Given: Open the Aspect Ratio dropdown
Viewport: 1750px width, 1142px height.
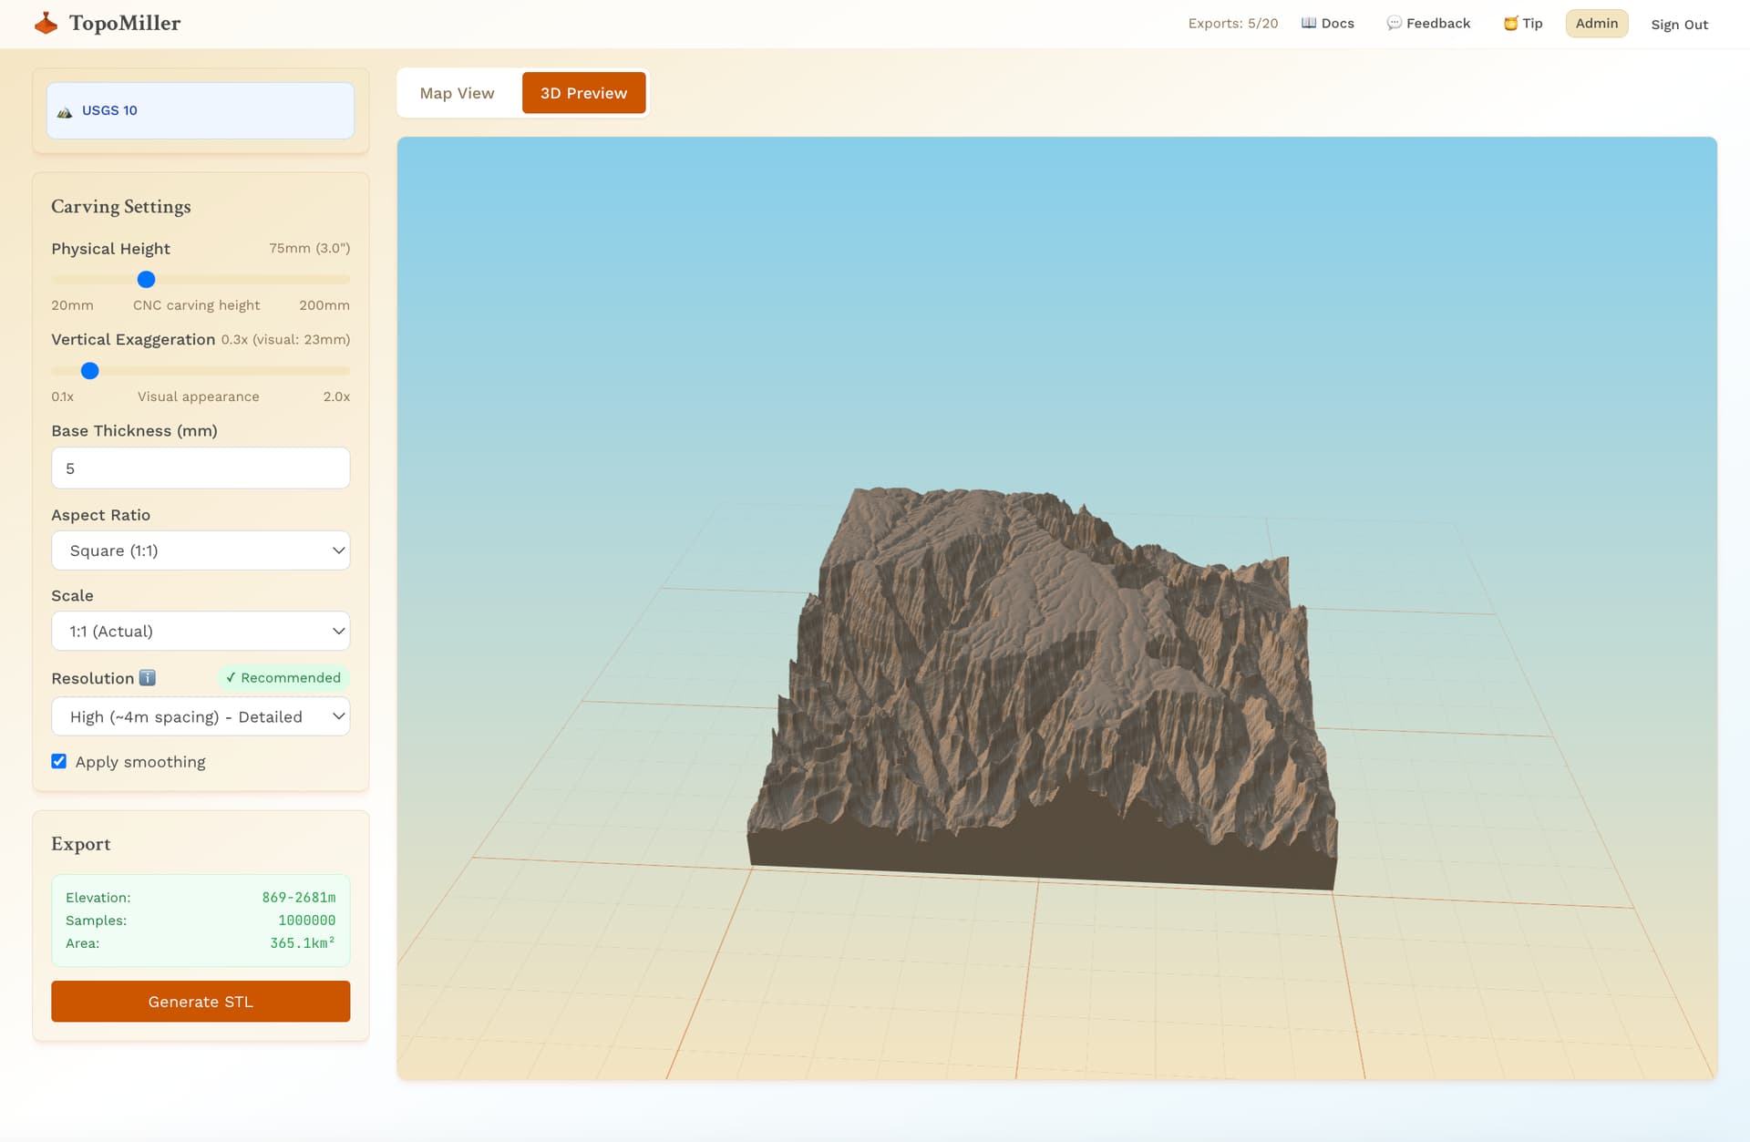Looking at the screenshot, I should click(201, 550).
